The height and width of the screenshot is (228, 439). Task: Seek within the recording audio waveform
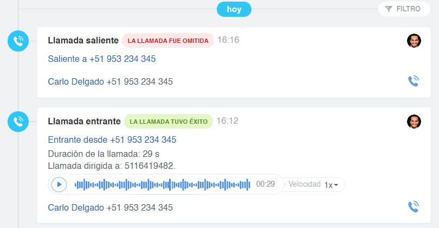pos(163,185)
